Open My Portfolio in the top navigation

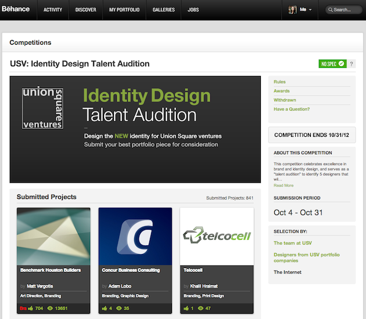click(124, 10)
